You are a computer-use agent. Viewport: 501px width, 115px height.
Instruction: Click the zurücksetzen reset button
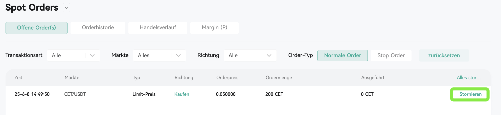pos(444,55)
